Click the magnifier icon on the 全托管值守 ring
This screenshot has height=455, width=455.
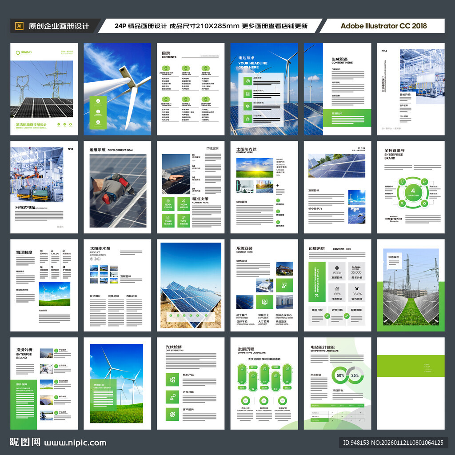(402, 203)
